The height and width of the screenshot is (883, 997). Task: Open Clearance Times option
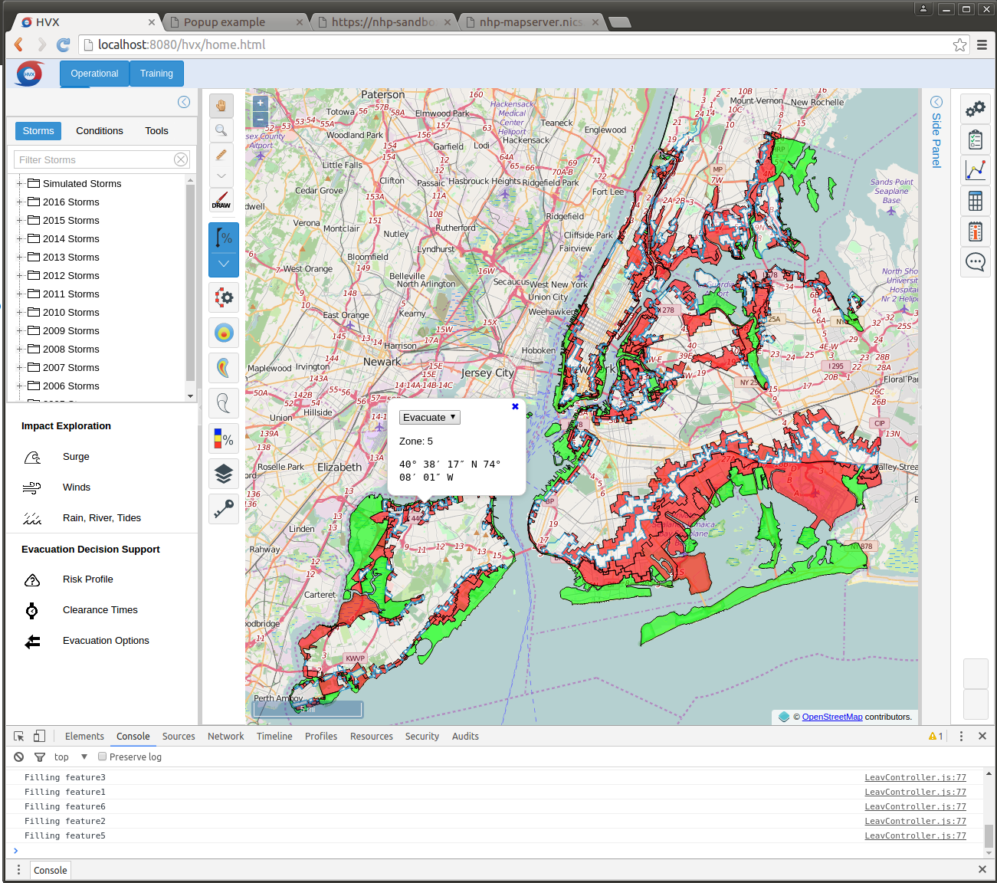tap(100, 610)
